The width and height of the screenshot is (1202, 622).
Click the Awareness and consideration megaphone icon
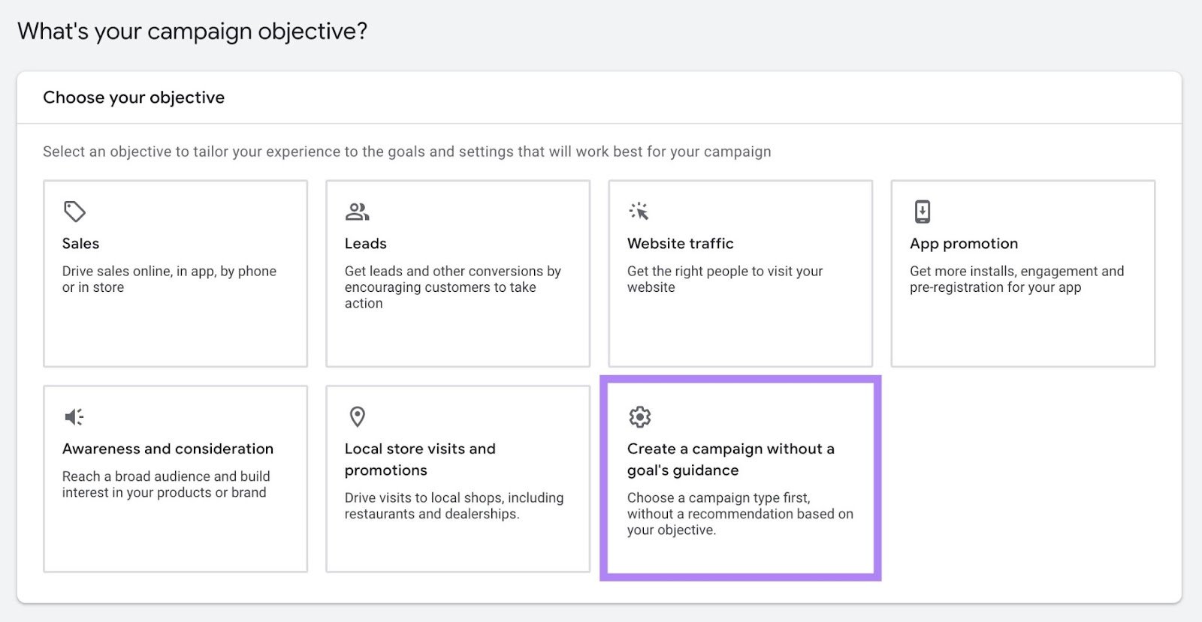(74, 417)
